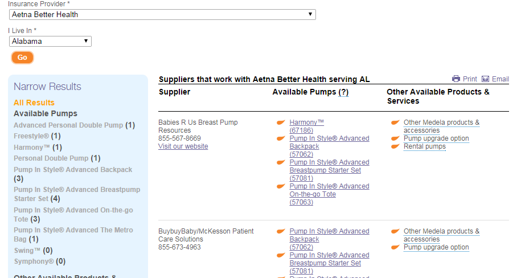Screen dimensions: 521x278
Task: Open Babies R Us Other Medela products & accessories
Action: 442,126
